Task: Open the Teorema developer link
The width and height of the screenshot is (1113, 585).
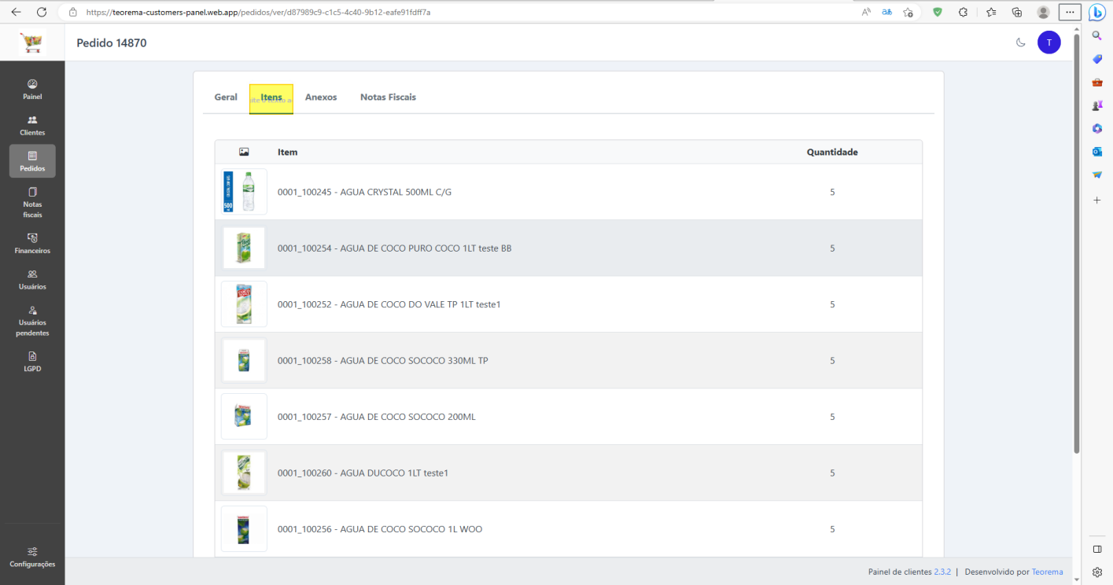Action: [x=1047, y=572]
